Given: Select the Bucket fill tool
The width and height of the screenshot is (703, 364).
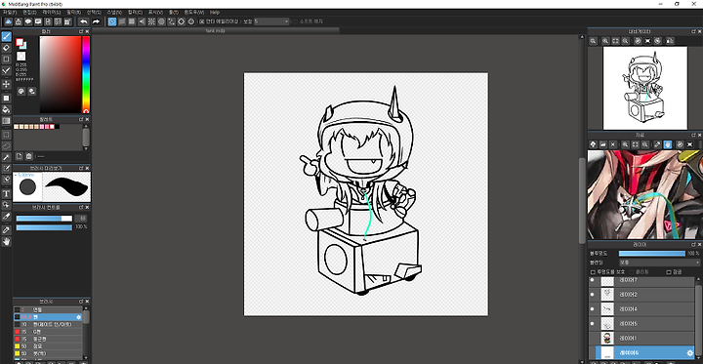Looking at the screenshot, I should tap(6, 109).
